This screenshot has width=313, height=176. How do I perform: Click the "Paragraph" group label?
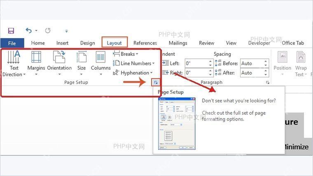(x=211, y=82)
